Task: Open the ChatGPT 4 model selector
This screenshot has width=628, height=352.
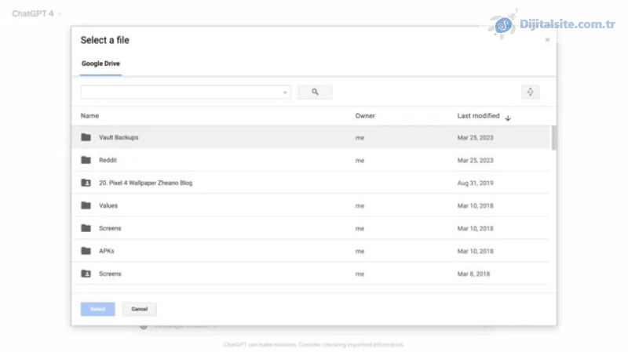Action: click(x=37, y=13)
